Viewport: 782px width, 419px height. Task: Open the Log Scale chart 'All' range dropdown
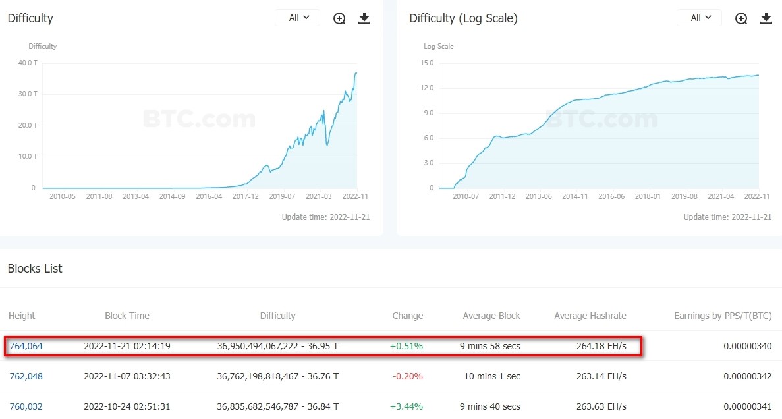coord(700,18)
